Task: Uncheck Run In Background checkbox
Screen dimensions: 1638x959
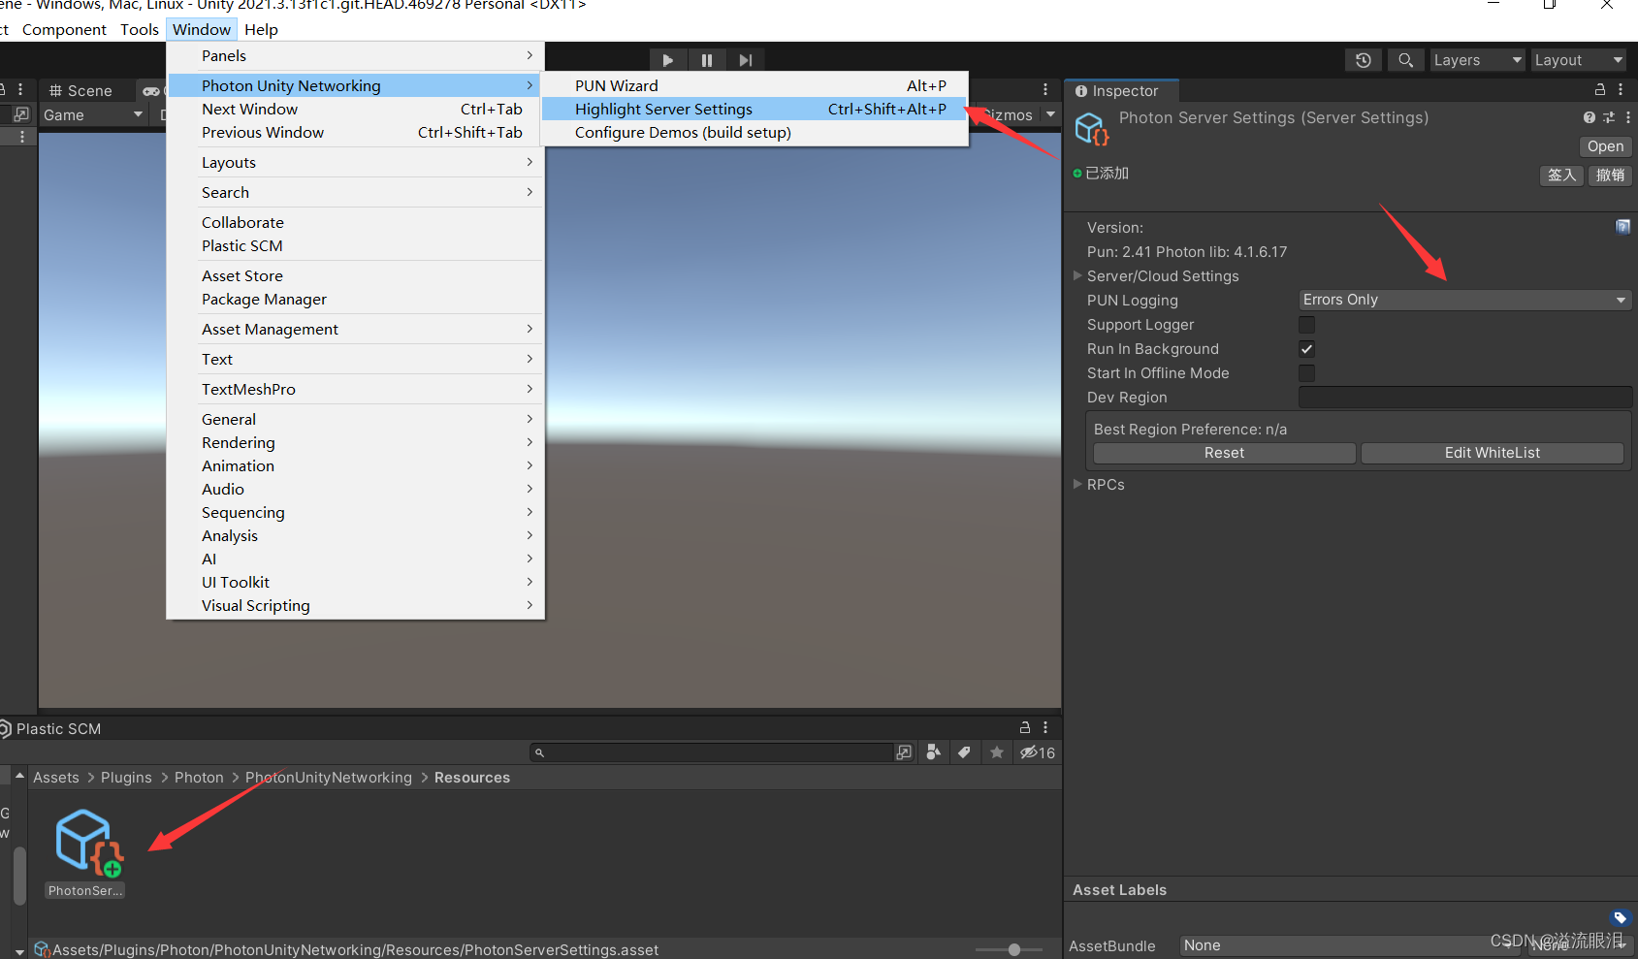Action: [1307, 349]
